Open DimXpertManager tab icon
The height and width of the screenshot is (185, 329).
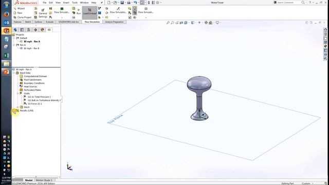(35, 30)
